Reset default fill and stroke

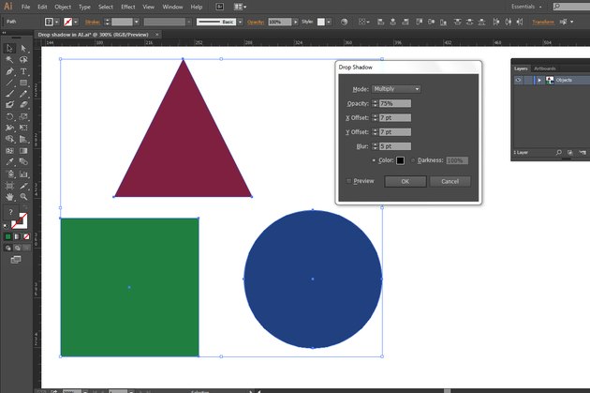click(6, 226)
